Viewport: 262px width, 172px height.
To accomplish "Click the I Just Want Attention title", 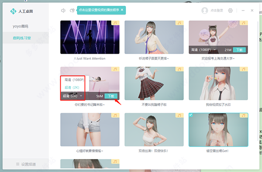I will (90, 58).
